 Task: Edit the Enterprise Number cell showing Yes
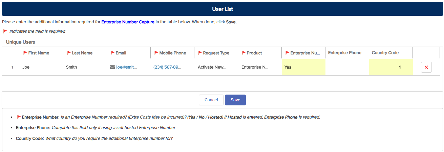(303, 67)
